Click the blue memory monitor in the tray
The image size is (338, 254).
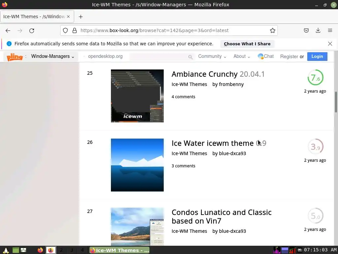(x=285, y=250)
